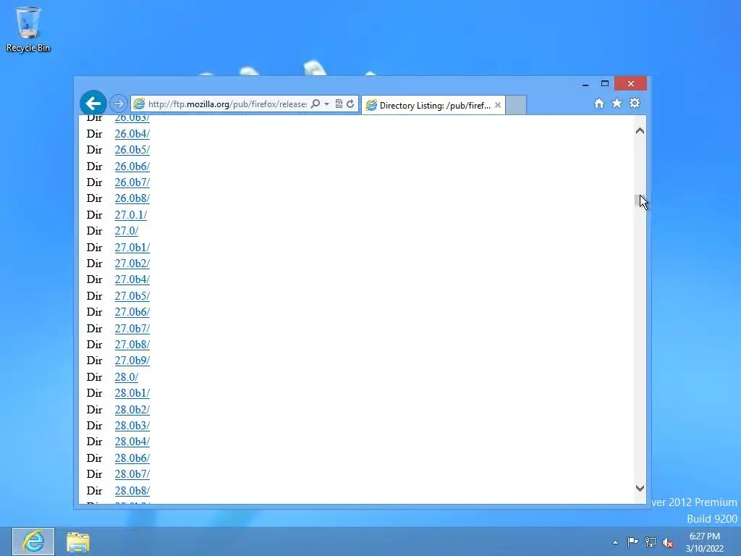This screenshot has width=741, height=556.
Task: Maximize the Internet Explorer window
Action: pos(604,84)
